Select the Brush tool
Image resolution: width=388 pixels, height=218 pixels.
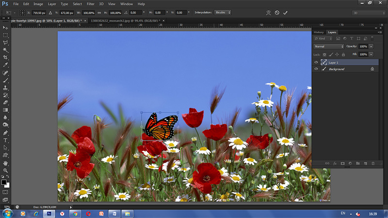(x=5, y=80)
